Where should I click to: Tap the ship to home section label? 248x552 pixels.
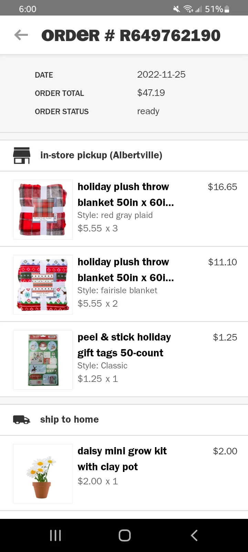click(69, 420)
